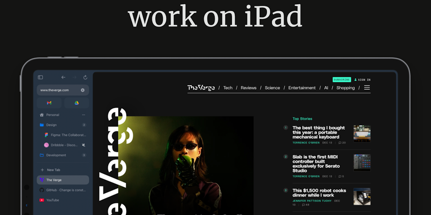
Task: Click the robot cooker story thumbnail
Action: [362, 197]
